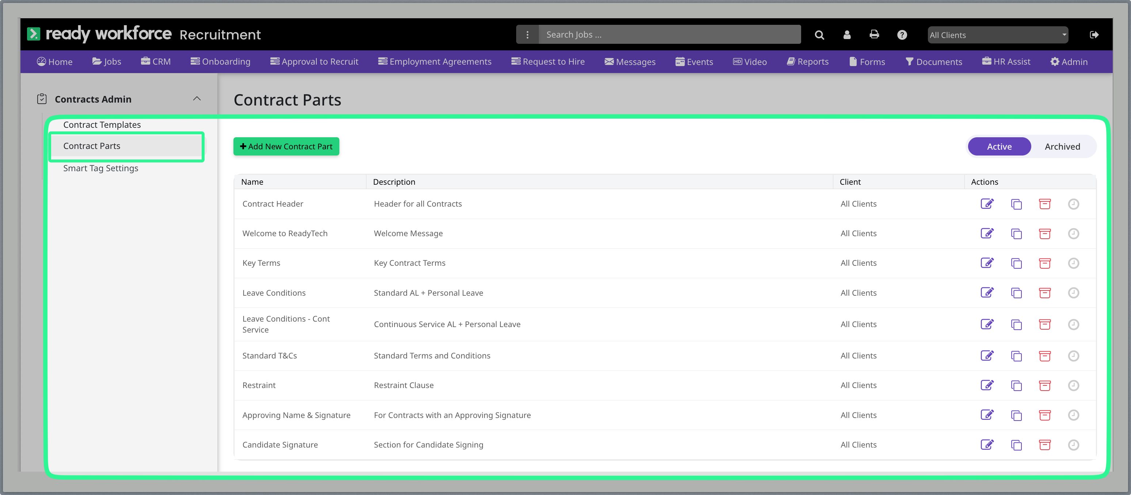
Task: Click the logout icon
Action: 1094,35
